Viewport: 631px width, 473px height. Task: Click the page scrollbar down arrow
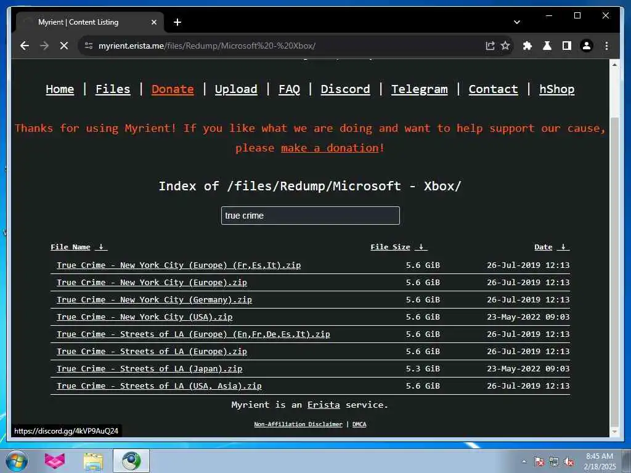click(614, 432)
